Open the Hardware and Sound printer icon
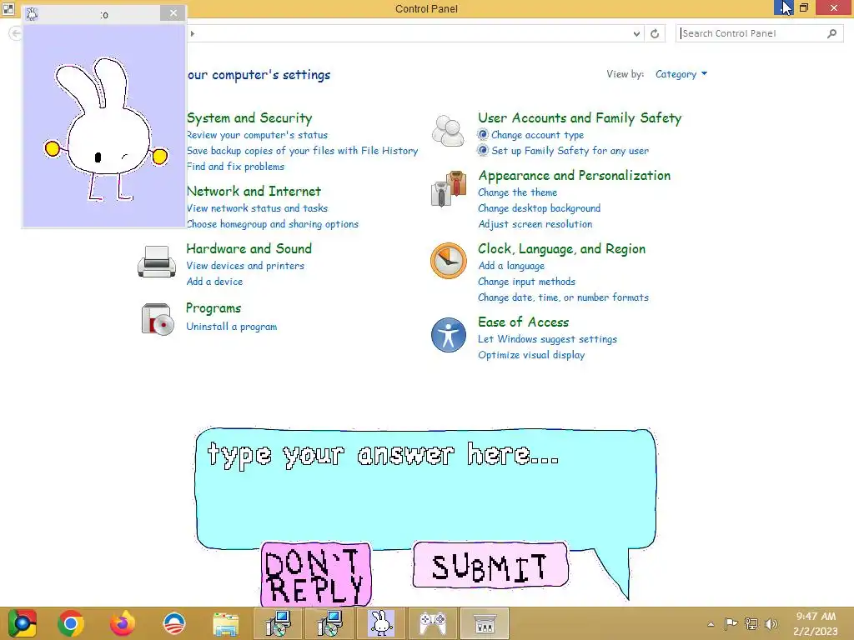The image size is (854, 640). pyautogui.click(x=156, y=262)
